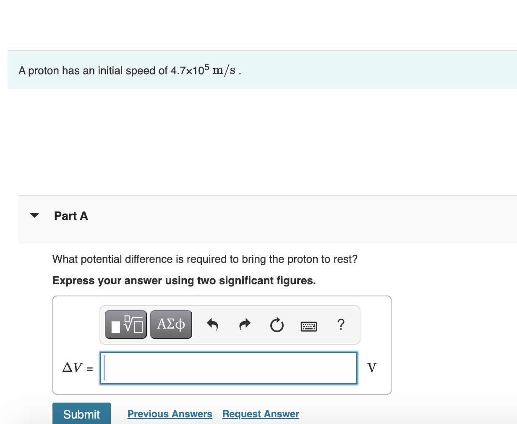Reset the answer with circular arrow icon
Viewport: 517px width, 424px height.
click(277, 324)
